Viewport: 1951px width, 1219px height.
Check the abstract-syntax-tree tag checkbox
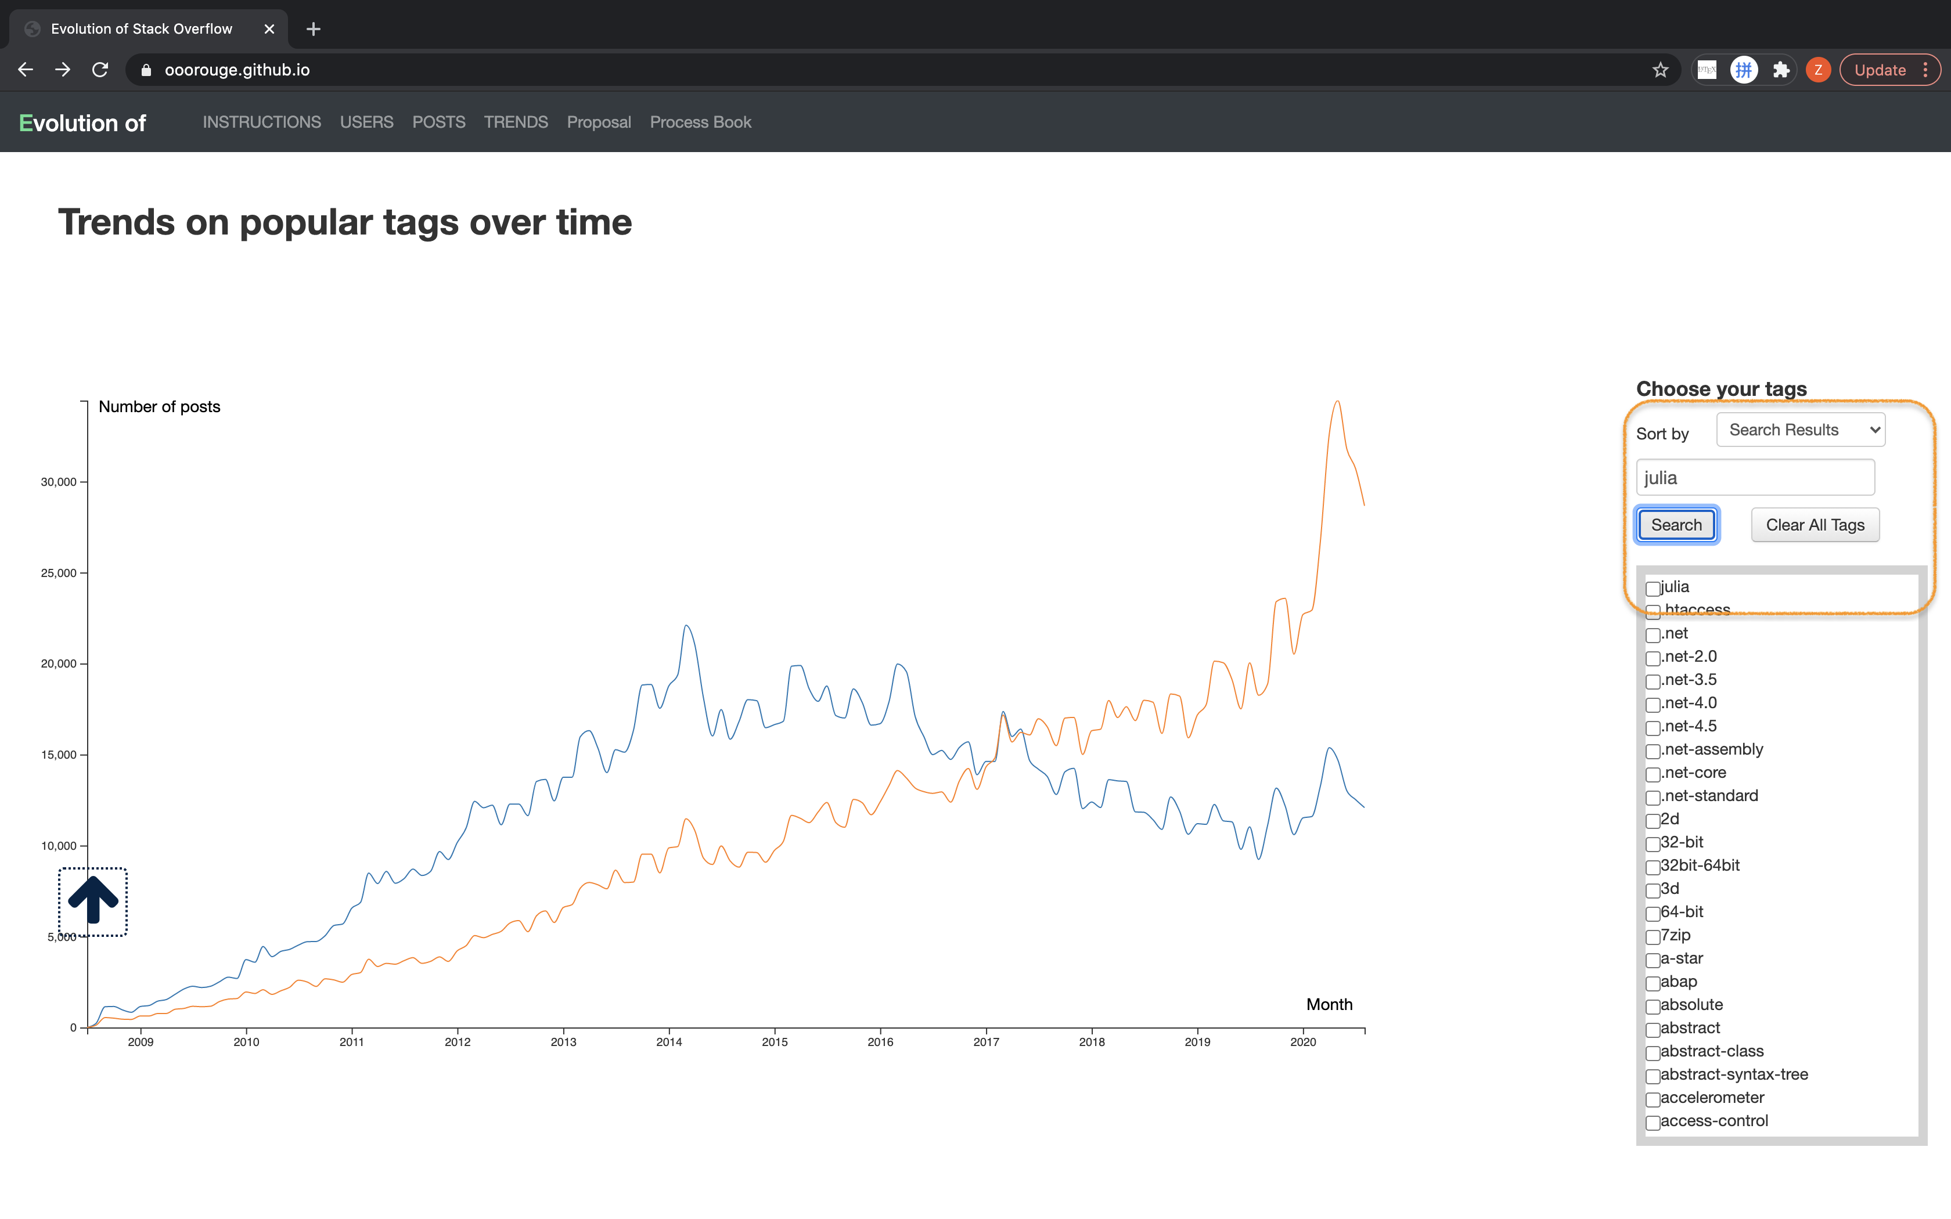tap(1653, 1076)
